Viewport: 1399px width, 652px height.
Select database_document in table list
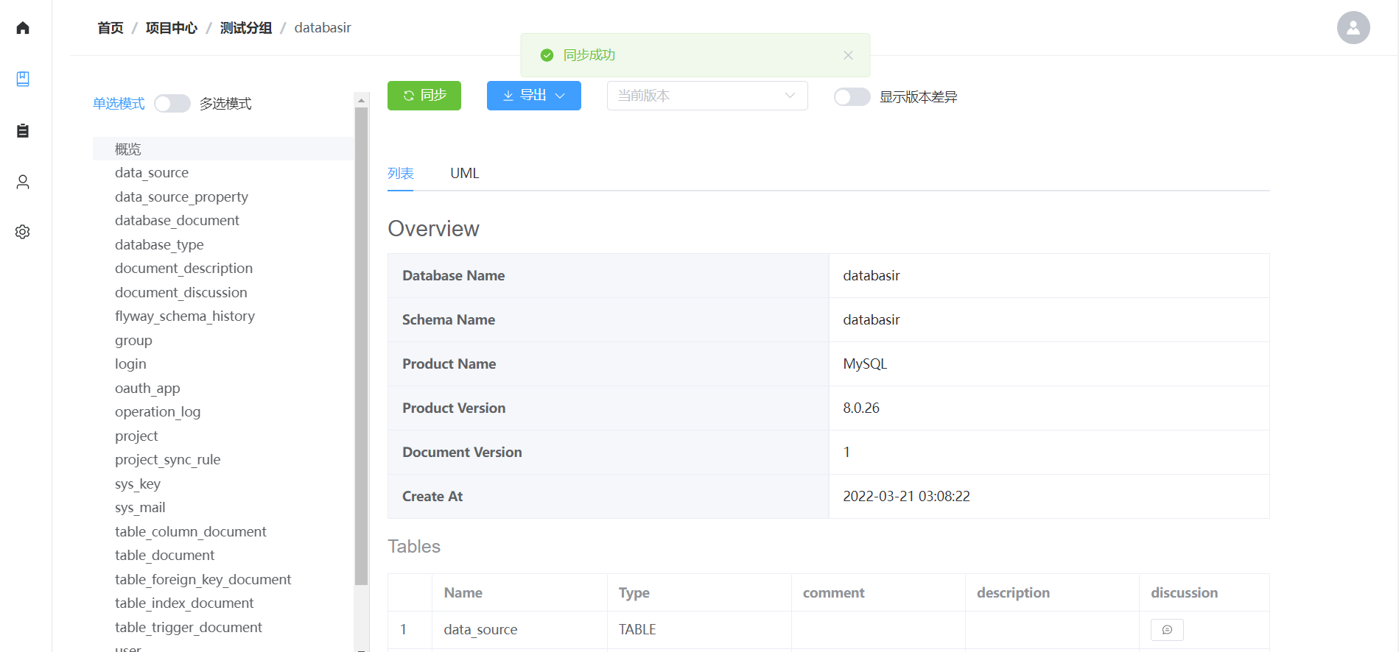[177, 221]
